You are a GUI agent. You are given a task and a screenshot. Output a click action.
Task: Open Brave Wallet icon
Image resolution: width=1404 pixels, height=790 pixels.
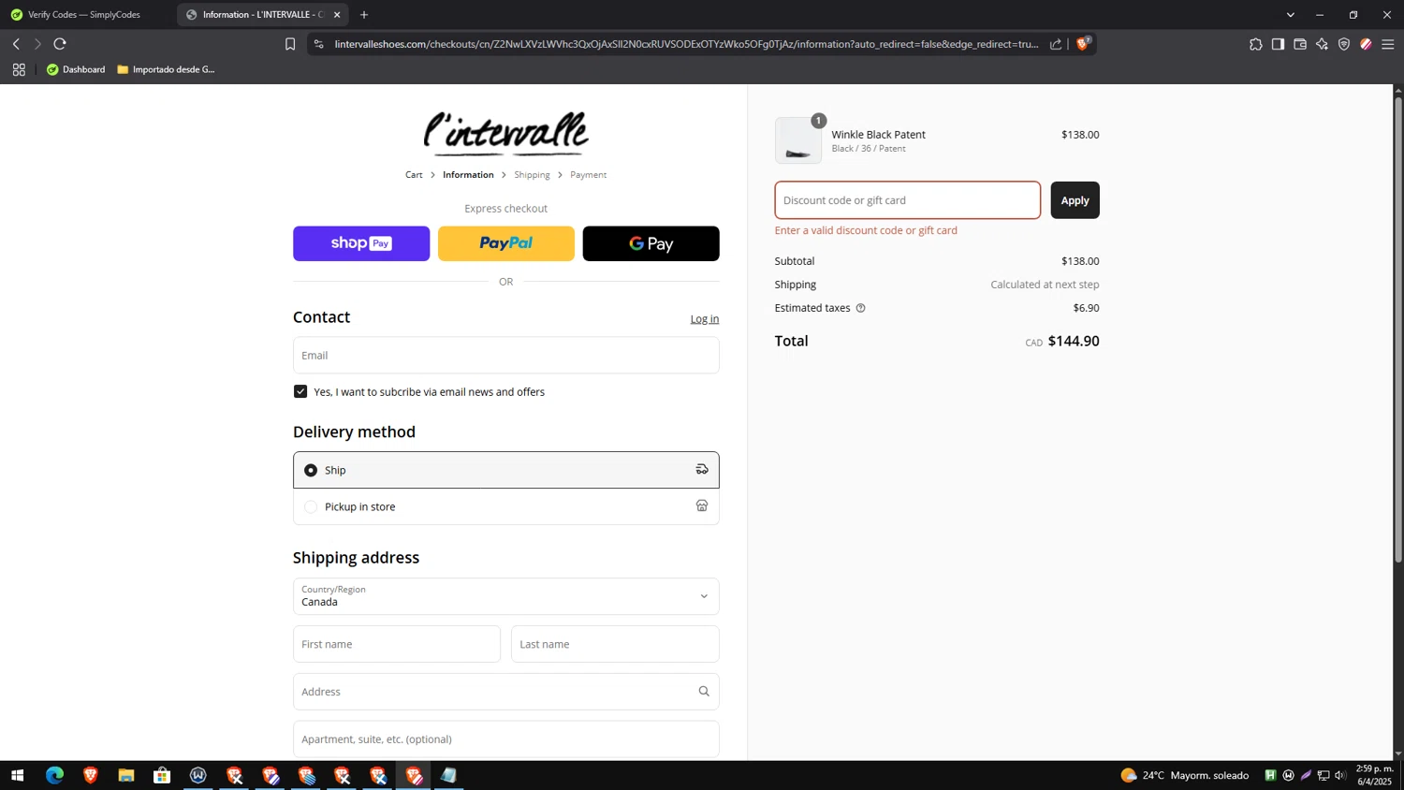pyautogui.click(x=1300, y=44)
